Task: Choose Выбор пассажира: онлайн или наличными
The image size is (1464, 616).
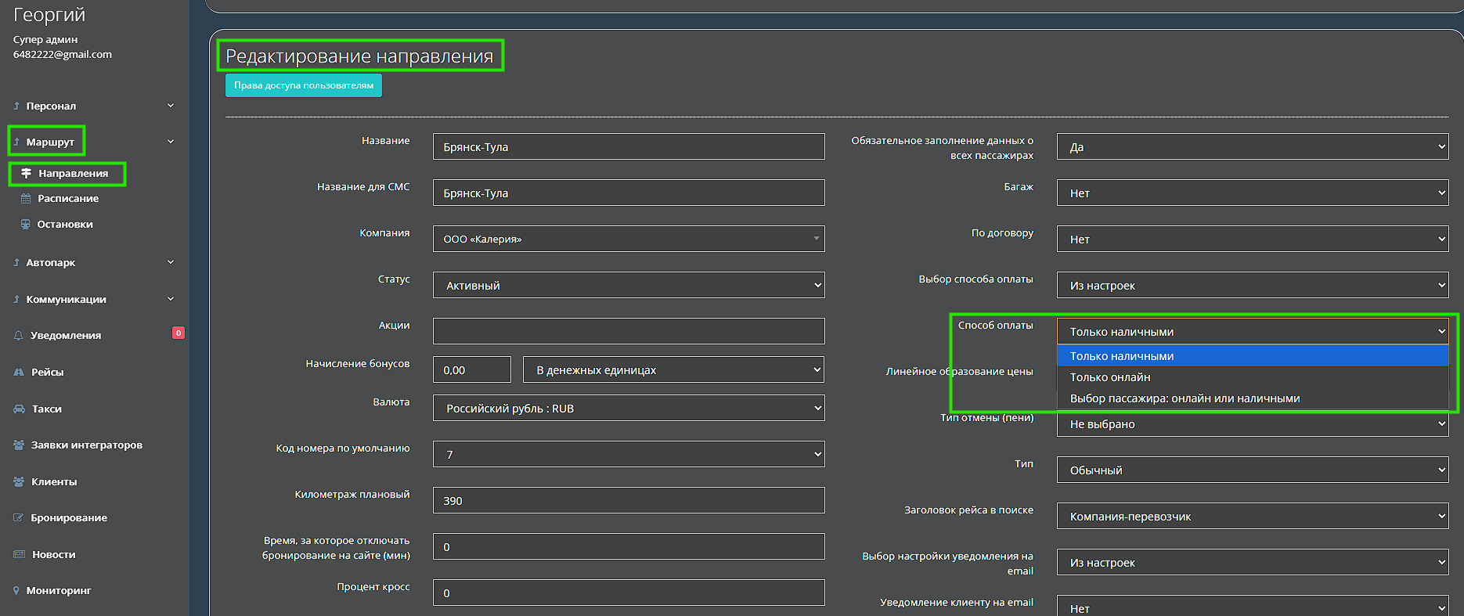Action: (1185, 398)
